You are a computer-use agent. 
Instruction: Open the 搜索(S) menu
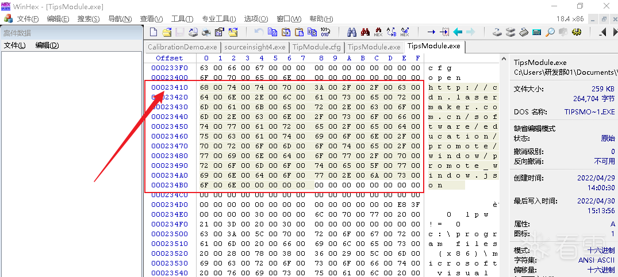pyautogui.click(x=89, y=19)
